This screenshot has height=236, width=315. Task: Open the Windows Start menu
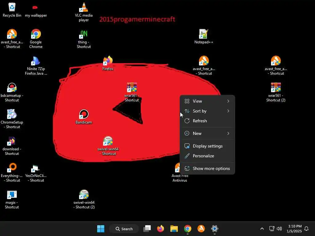click(101, 229)
